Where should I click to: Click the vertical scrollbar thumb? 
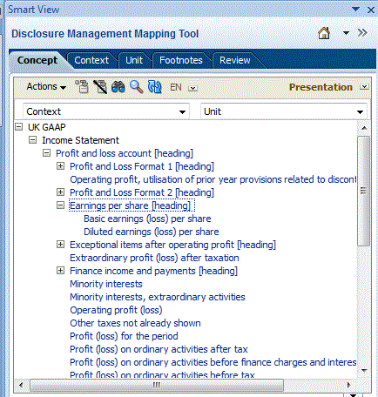coord(363,191)
